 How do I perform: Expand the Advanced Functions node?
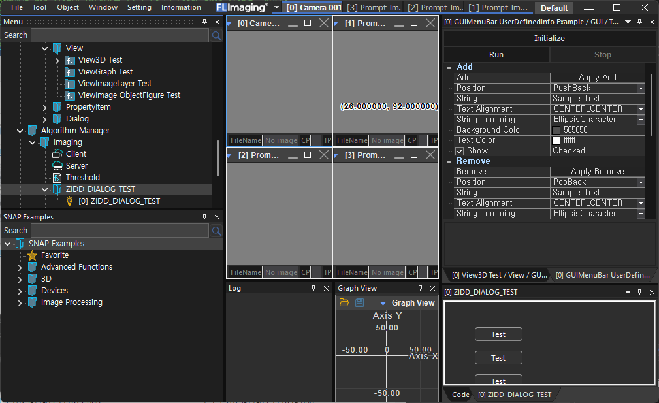(x=20, y=267)
